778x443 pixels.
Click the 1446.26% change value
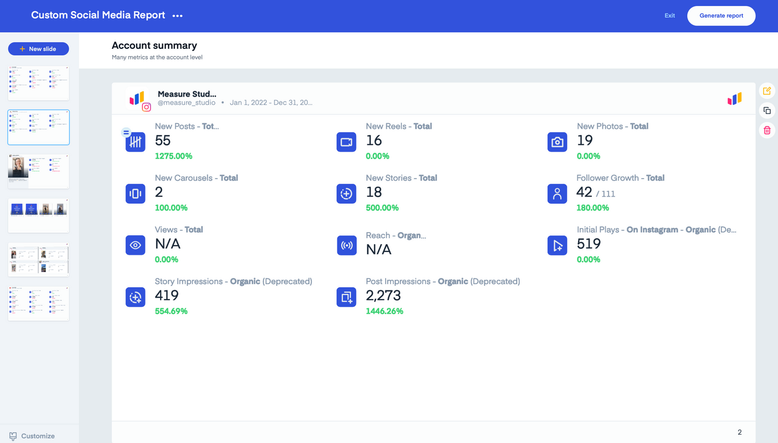tap(385, 311)
